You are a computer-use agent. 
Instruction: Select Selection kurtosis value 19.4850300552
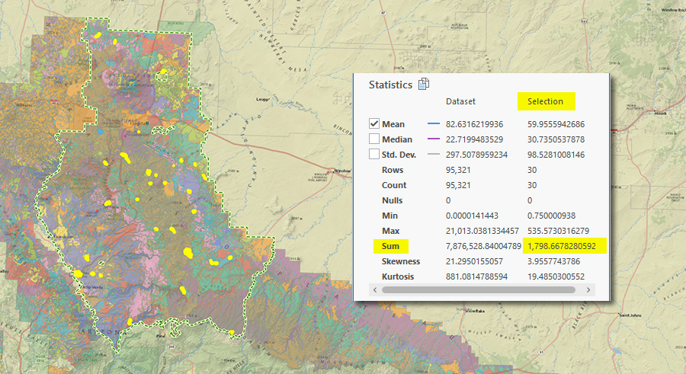[x=556, y=277]
